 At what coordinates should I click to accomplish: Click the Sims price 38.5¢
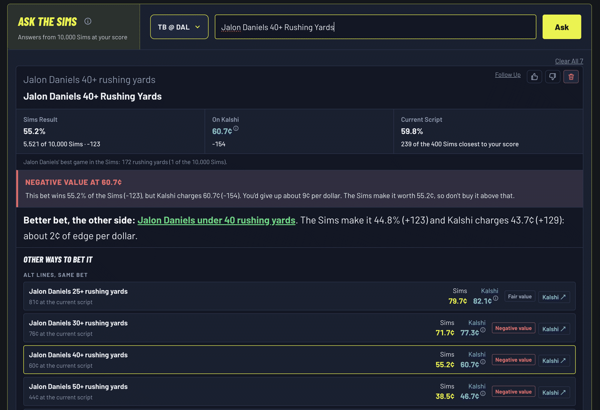(445, 396)
